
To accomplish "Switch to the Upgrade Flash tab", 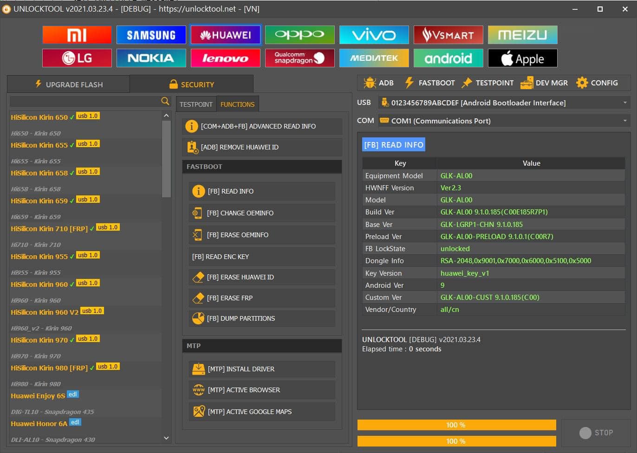I will coord(69,84).
